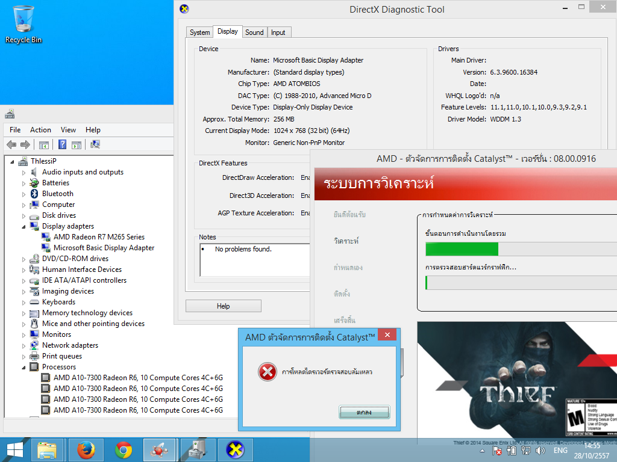Open View menu in Device Manager

point(68,130)
